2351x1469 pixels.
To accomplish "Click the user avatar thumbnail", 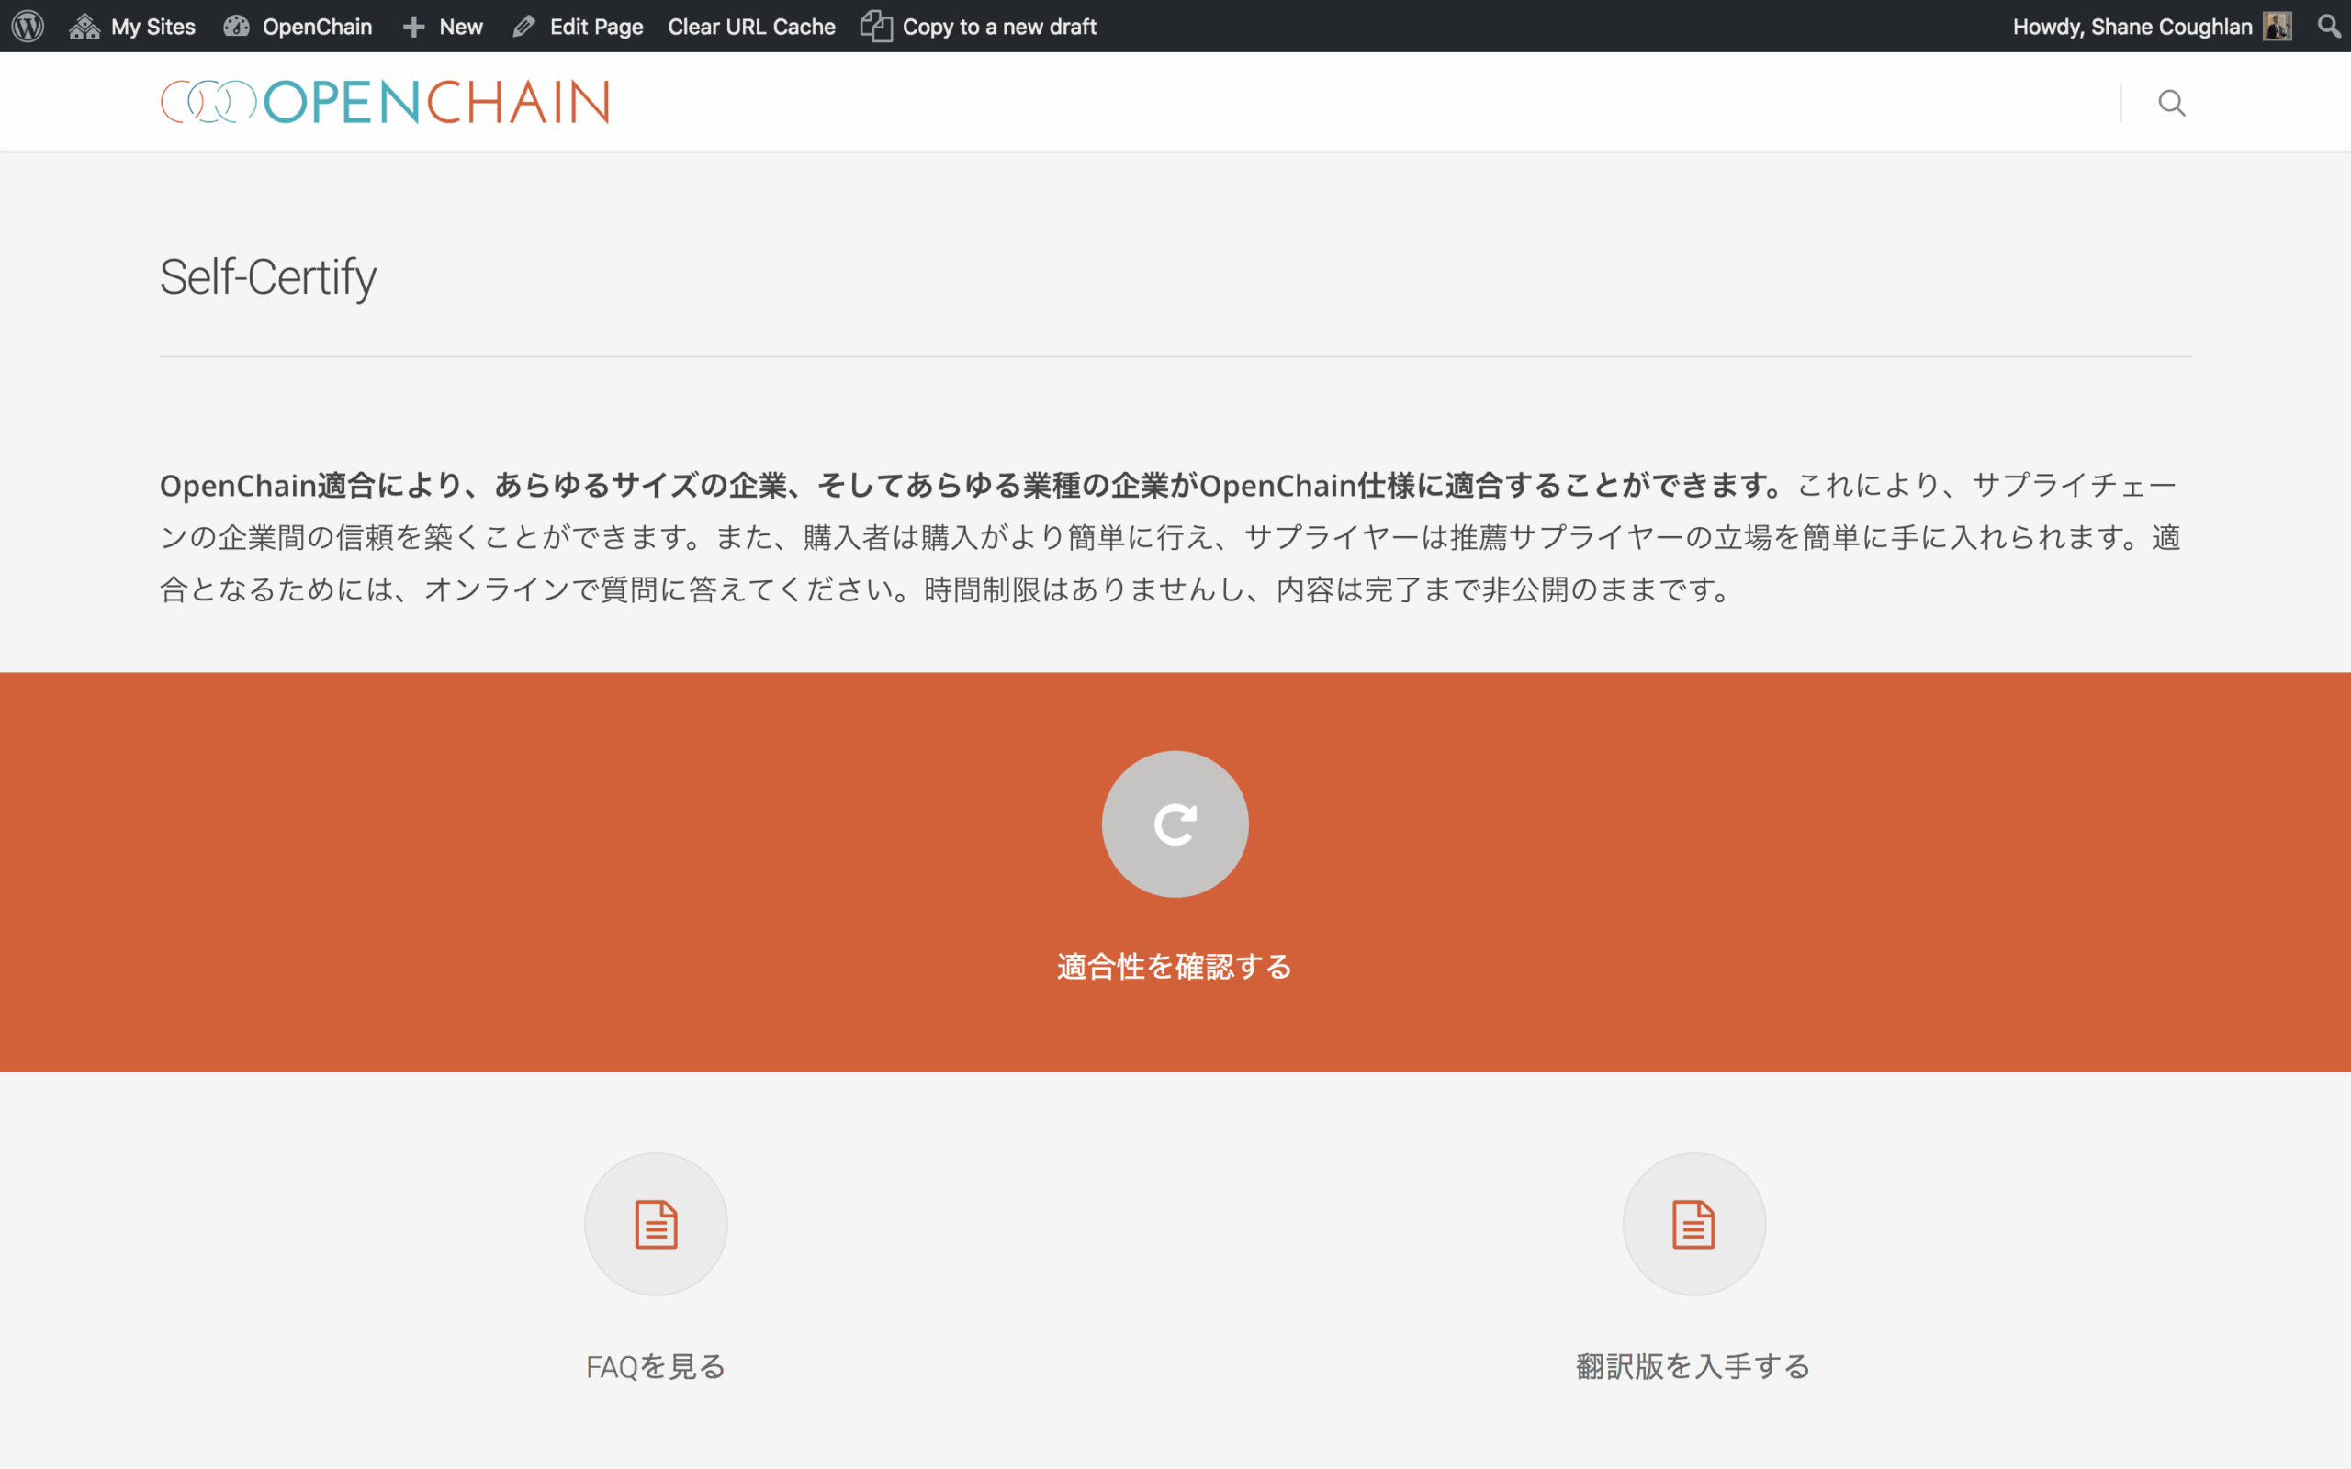I will tap(2278, 27).
